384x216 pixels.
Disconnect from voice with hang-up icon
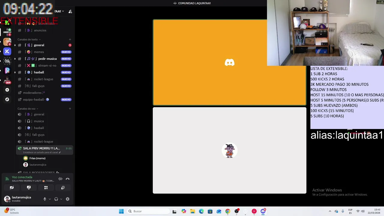click(x=67, y=179)
